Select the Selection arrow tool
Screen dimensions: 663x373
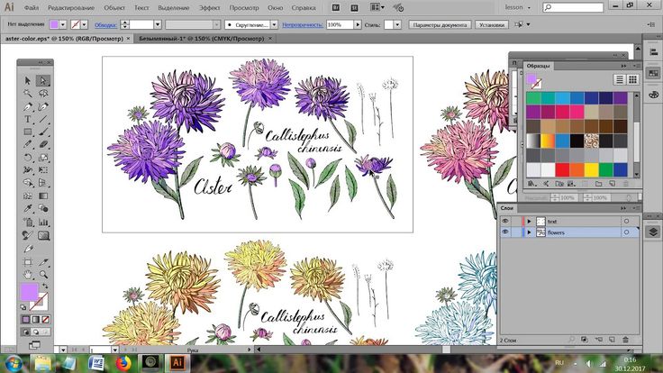tap(28, 81)
